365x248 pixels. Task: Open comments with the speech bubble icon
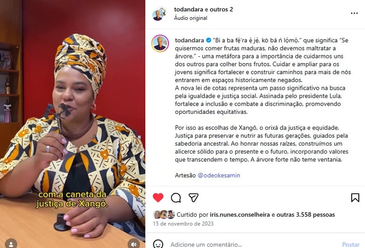pos(176,198)
